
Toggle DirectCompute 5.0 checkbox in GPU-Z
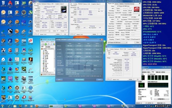[131, 39]
